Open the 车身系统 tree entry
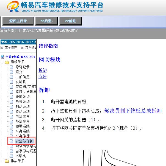 pyautogui.click(x=23, y=131)
